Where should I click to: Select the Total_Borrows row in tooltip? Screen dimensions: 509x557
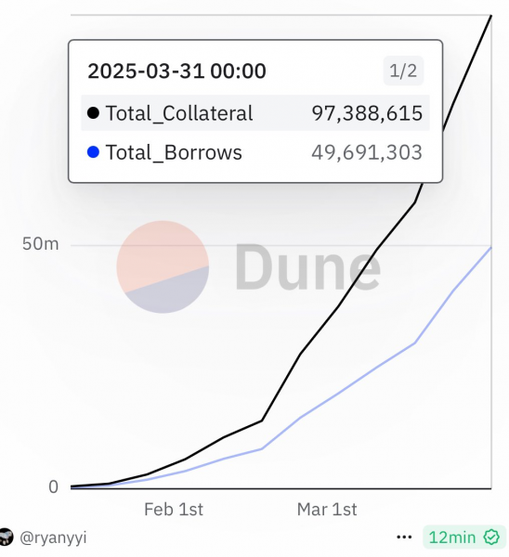(x=255, y=152)
